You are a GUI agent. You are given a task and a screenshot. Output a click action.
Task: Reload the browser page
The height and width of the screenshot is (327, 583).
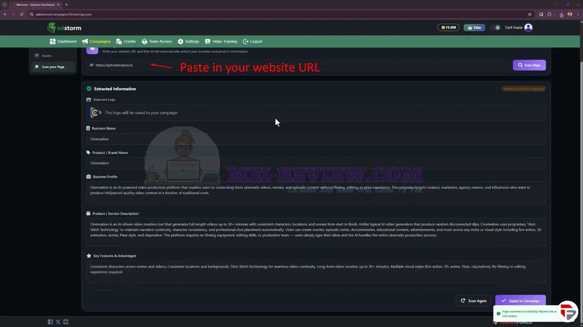(22, 14)
